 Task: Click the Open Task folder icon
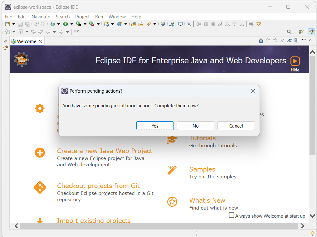point(141,24)
